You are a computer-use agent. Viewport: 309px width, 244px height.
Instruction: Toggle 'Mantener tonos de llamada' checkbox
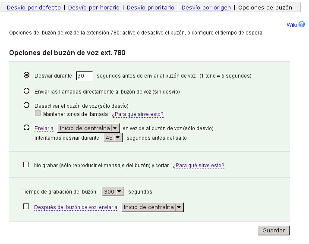tap(38, 114)
